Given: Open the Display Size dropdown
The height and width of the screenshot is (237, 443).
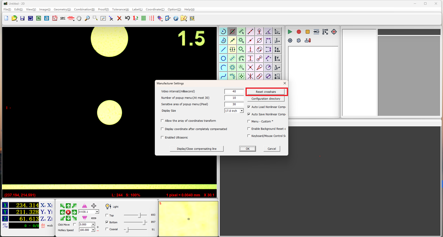Looking at the screenshot, I should (242, 111).
